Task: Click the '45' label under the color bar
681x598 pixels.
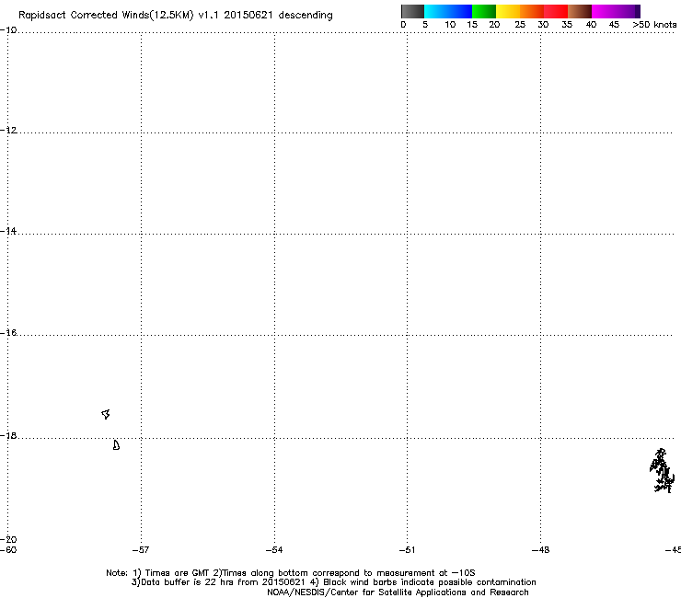Action: tap(614, 25)
